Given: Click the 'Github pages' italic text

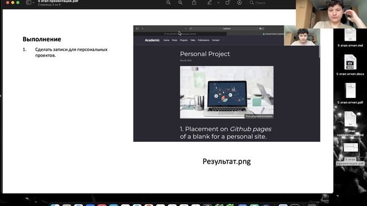Looking at the screenshot, I should [251, 129].
